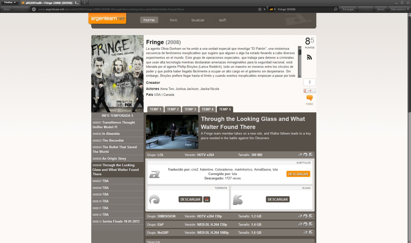Click the torrent swirl icon in the LOL row

(x=305, y=155)
